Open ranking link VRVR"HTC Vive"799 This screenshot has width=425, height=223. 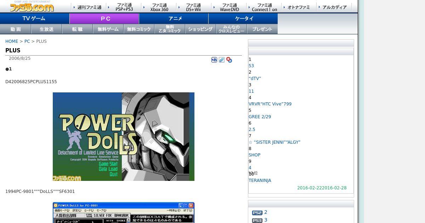coord(270,104)
